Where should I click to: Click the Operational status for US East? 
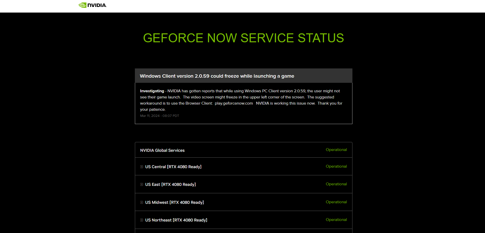point(336,184)
